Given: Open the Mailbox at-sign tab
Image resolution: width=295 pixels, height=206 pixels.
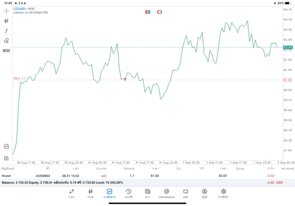Looking at the screenshot, I should [166, 193].
